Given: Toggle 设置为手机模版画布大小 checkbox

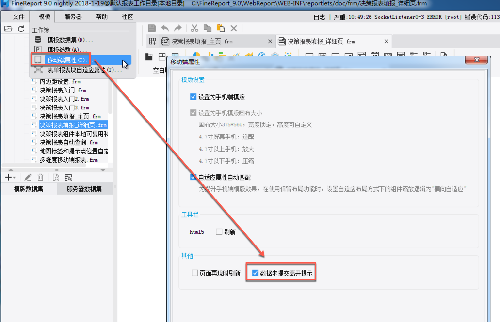Looking at the screenshot, I should 193,113.
